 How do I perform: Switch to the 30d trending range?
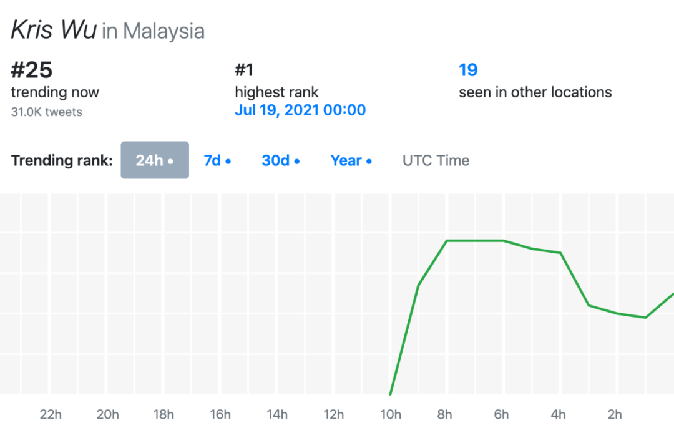280,160
